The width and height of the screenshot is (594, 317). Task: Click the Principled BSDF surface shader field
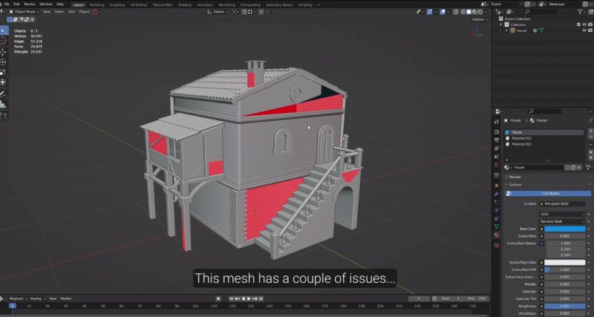tap(562, 203)
